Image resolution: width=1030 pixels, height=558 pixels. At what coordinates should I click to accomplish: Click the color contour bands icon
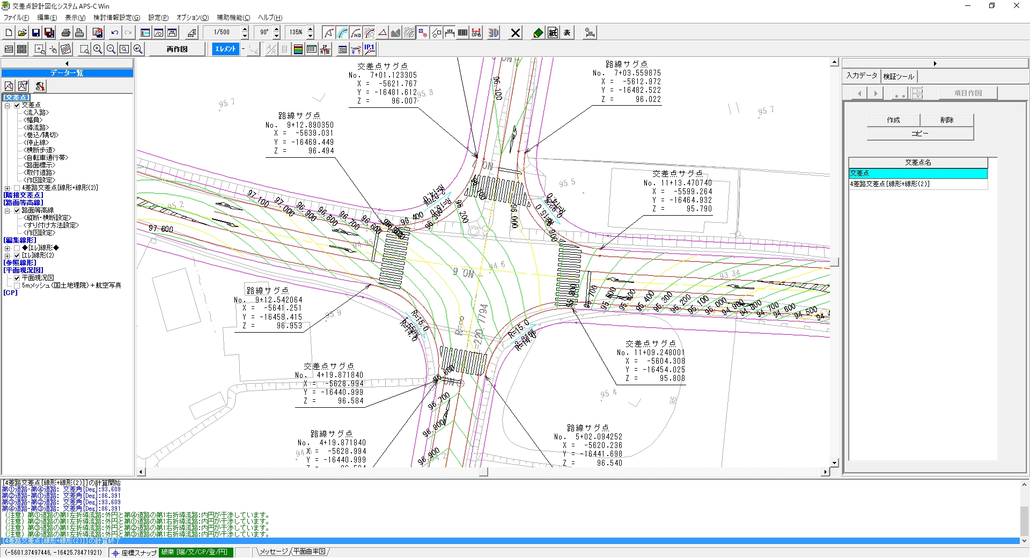[298, 49]
